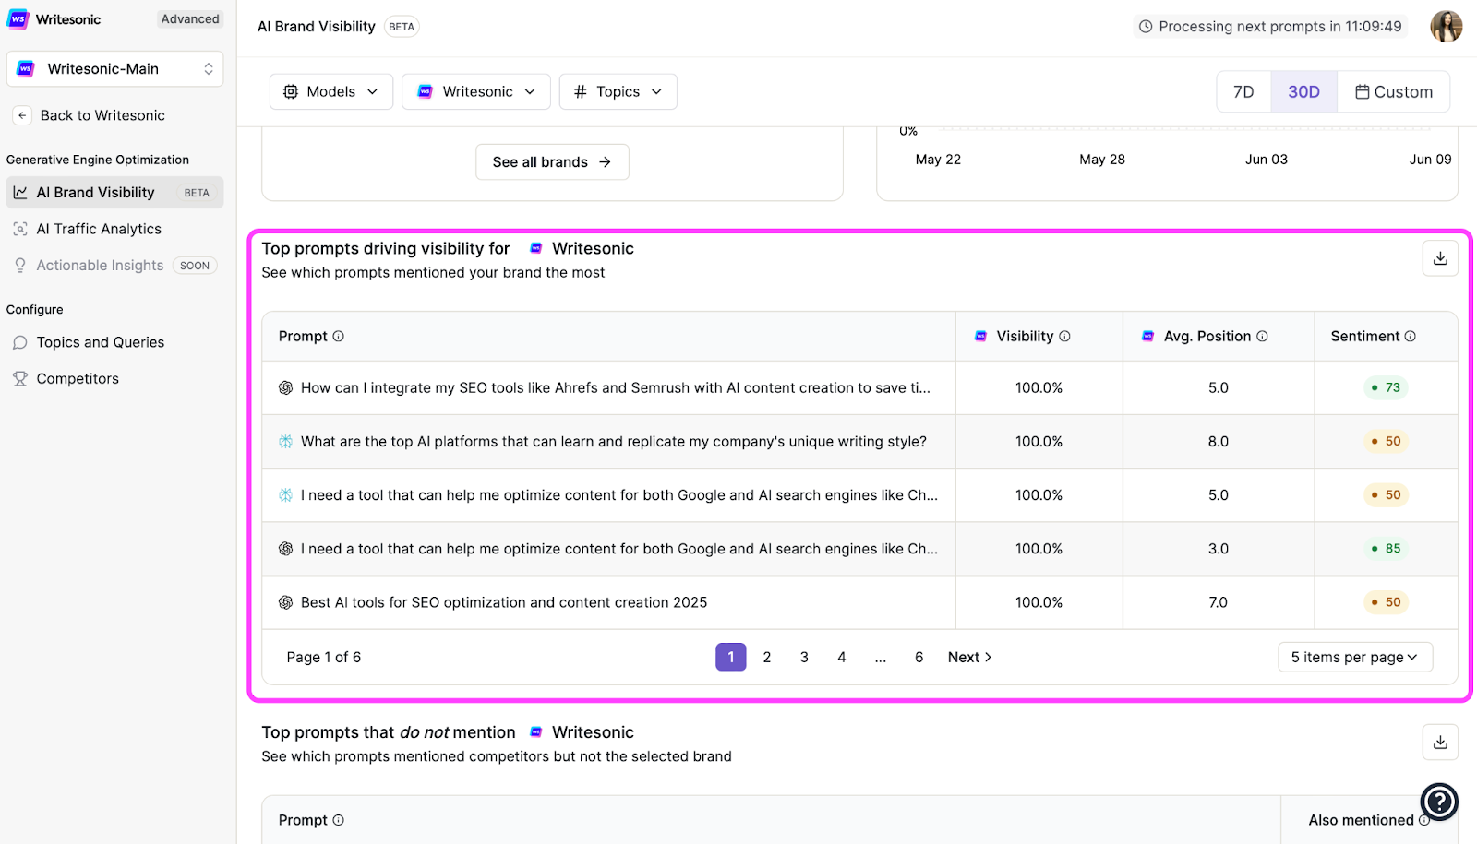Screen dimensions: 1477x844
Task: Open the Models dropdown
Action: coord(331,92)
